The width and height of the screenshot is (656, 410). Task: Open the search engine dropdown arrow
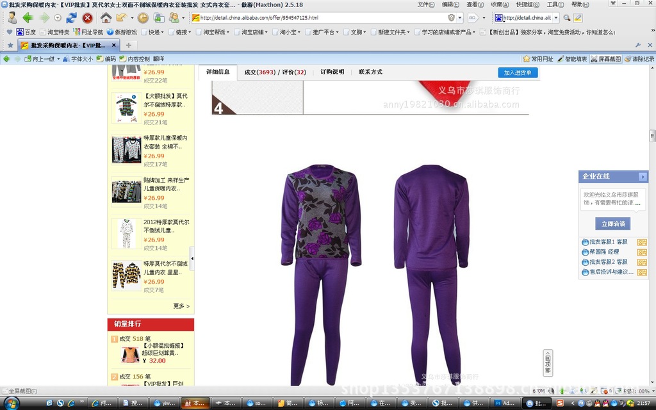pos(556,17)
